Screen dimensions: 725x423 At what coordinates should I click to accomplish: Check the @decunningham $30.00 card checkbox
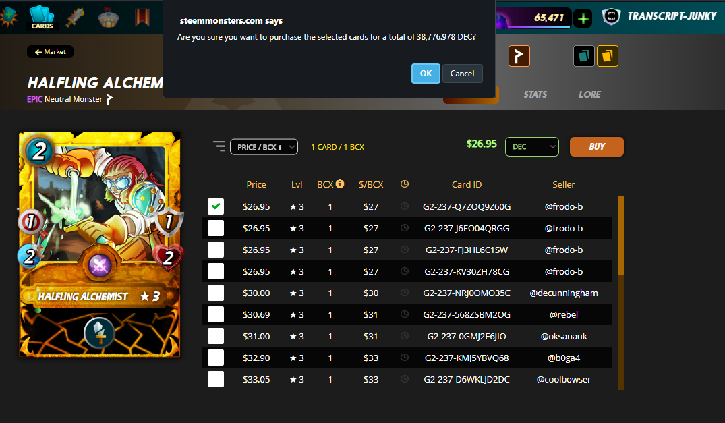[215, 293]
